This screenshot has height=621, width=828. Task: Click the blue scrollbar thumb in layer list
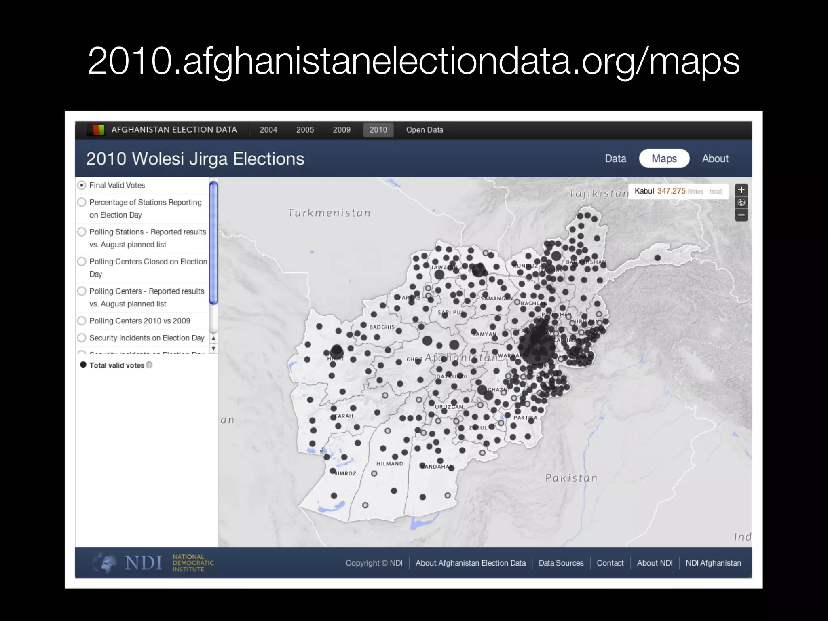(213, 243)
